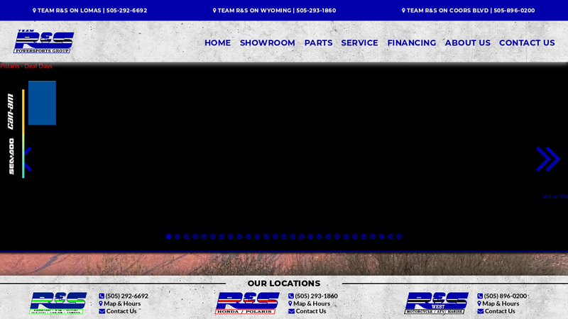Viewport: 568px width, 319px height.
Task: Click Team R&S on Lomas header link
Action: pyautogui.click(x=90, y=11)
